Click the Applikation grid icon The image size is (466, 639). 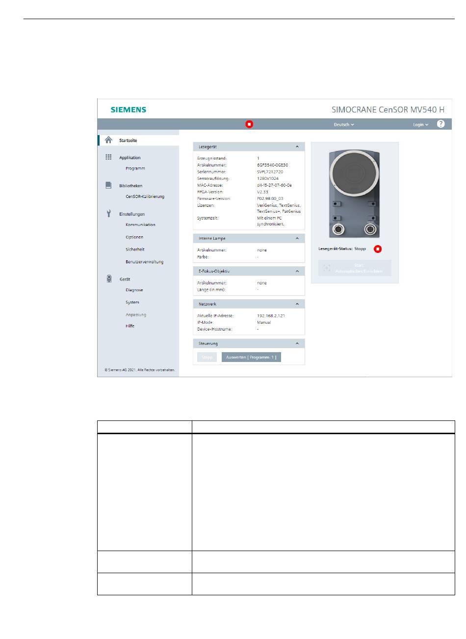tap(108, 157)
